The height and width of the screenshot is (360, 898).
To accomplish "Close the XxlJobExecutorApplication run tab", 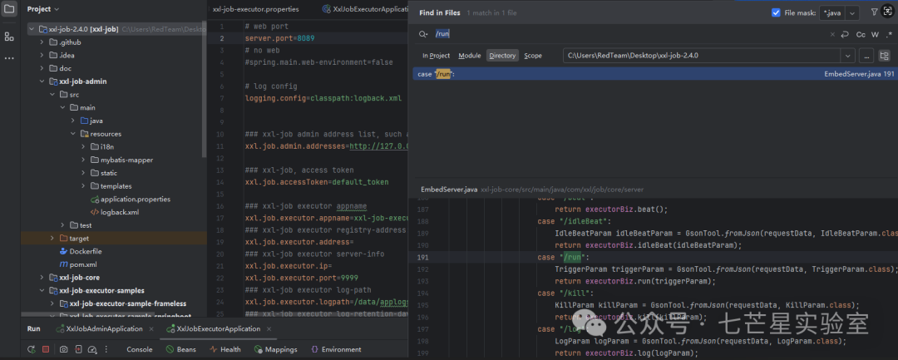I will 271,329.
